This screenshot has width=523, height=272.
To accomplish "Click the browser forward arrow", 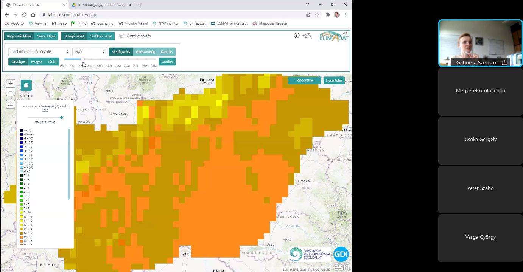I will [16, 15].
